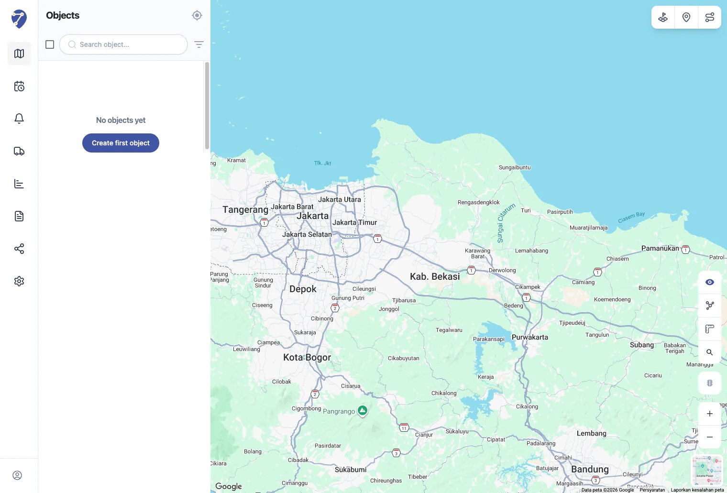Open the share icon in the sidebar
The height and width of the screenshot is (493, 727).
pyautogui.click(x=19, y=249)
